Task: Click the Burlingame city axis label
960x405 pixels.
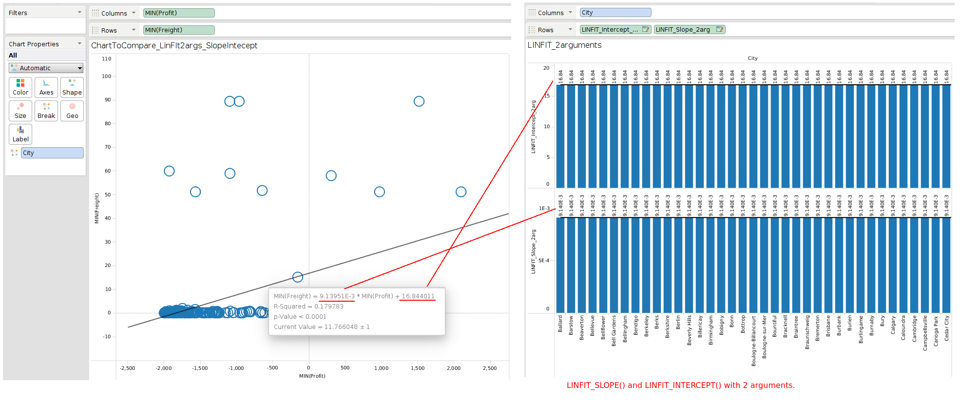Action: tap(861, 329)
